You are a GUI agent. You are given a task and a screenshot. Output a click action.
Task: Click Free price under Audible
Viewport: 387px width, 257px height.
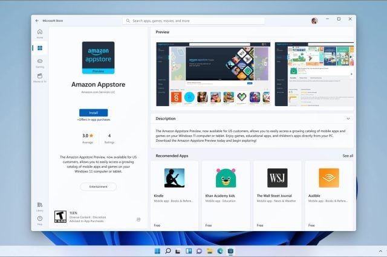click(311, 225)
